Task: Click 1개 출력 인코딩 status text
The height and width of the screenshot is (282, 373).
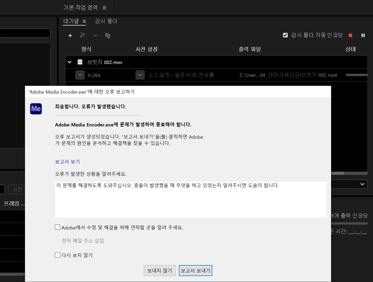Action: 349,216
